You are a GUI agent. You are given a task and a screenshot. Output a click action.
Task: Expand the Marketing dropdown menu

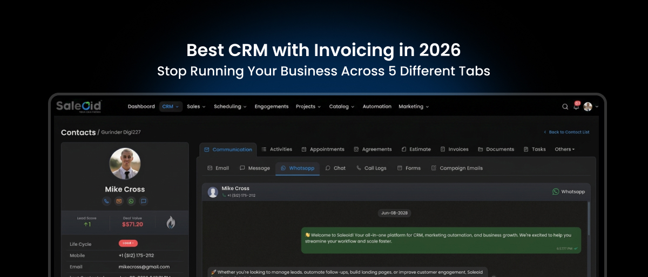pos(414,107)
